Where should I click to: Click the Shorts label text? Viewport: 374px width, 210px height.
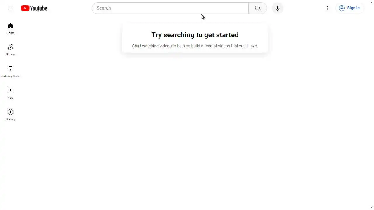click(11, 55)
